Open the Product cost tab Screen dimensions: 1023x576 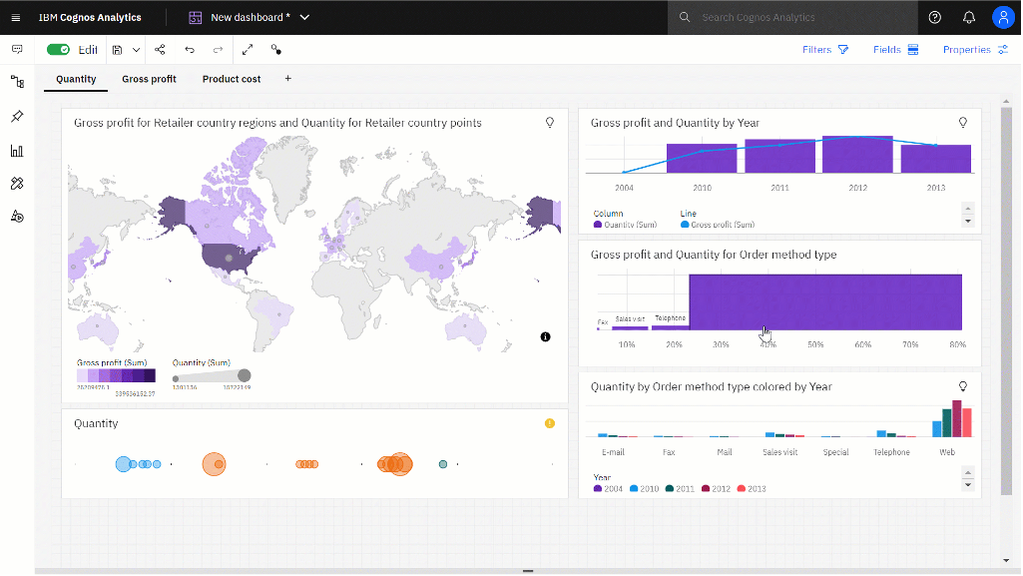point(231,79)
